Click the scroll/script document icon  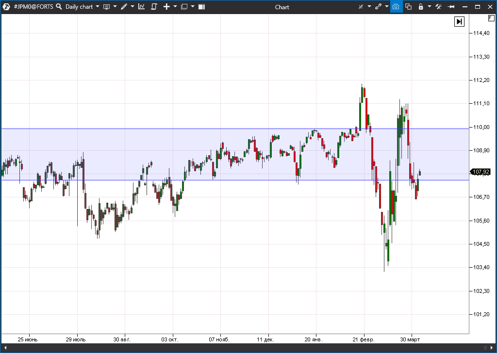pos(154,7)
